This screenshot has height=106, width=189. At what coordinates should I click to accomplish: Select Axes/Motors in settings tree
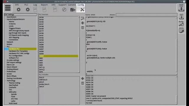pos(12,17)
